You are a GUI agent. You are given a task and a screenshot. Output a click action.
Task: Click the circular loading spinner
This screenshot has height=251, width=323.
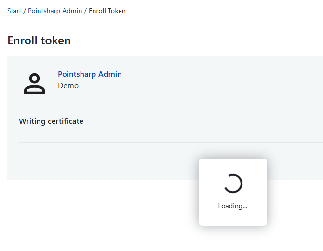tap(233, 183)
